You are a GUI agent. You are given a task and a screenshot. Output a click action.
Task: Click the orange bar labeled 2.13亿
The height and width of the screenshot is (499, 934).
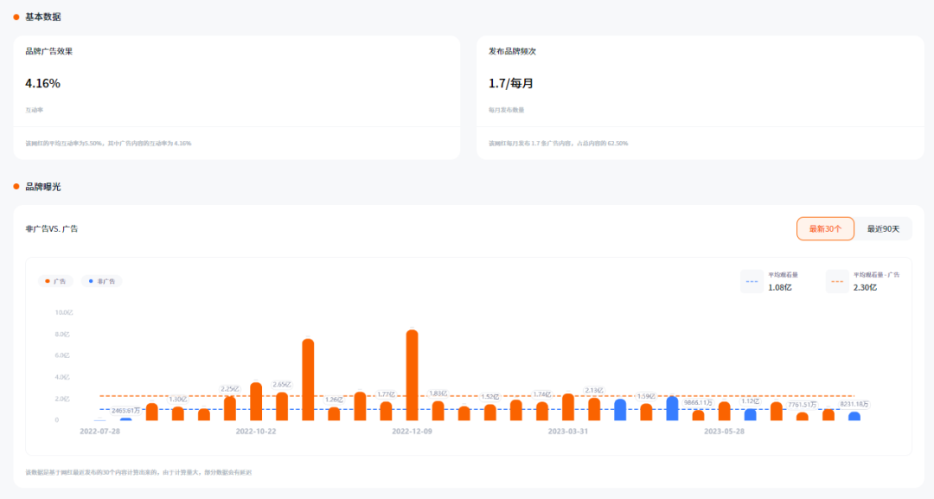coord(594,409)
